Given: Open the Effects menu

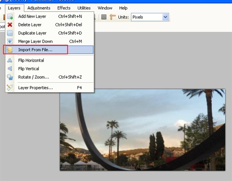Looking at the screenshot, I should [64, 8].
